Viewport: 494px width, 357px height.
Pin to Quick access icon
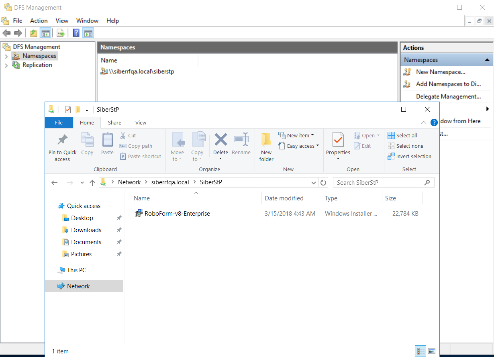(62, 147)
